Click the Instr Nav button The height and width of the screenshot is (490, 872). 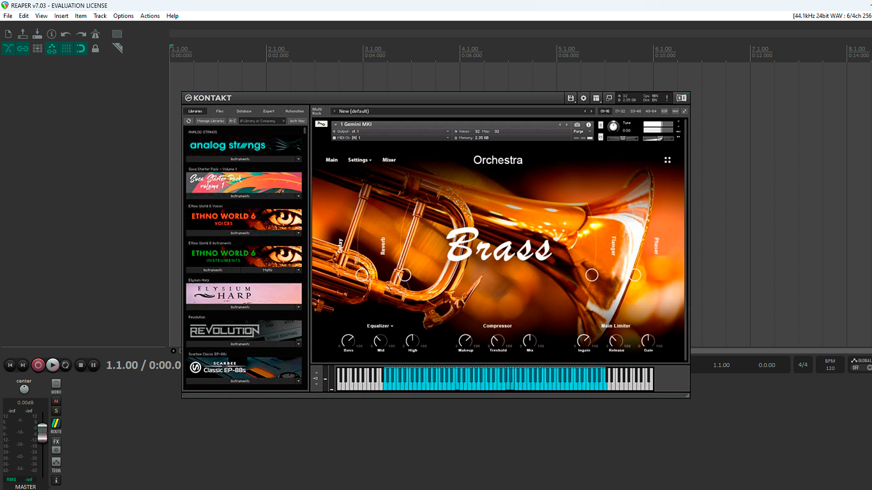tap(297, 121)
